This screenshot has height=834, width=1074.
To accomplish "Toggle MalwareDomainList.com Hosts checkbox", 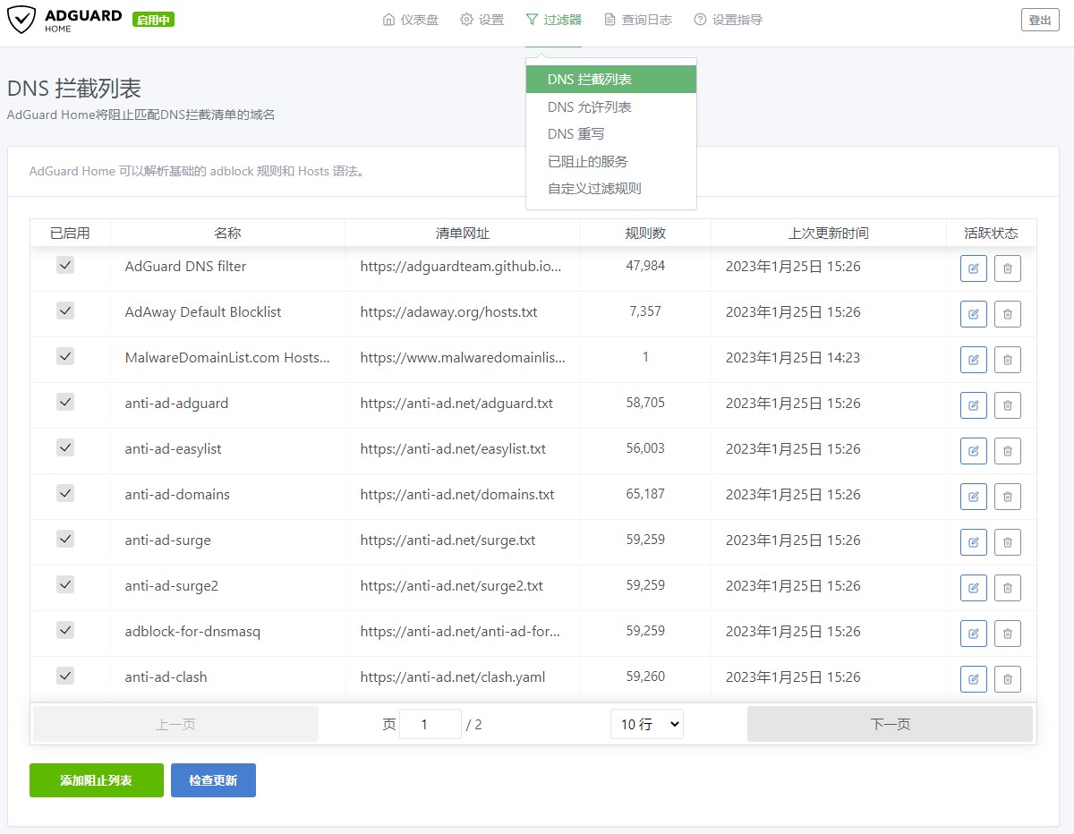I will coord(65,356).
